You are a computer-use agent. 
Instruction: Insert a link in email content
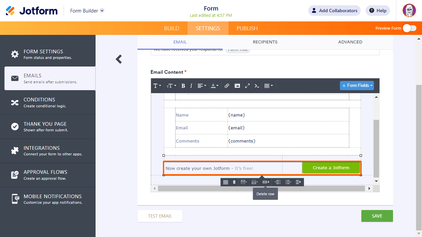pyautogui.click(x=227, y=86)
